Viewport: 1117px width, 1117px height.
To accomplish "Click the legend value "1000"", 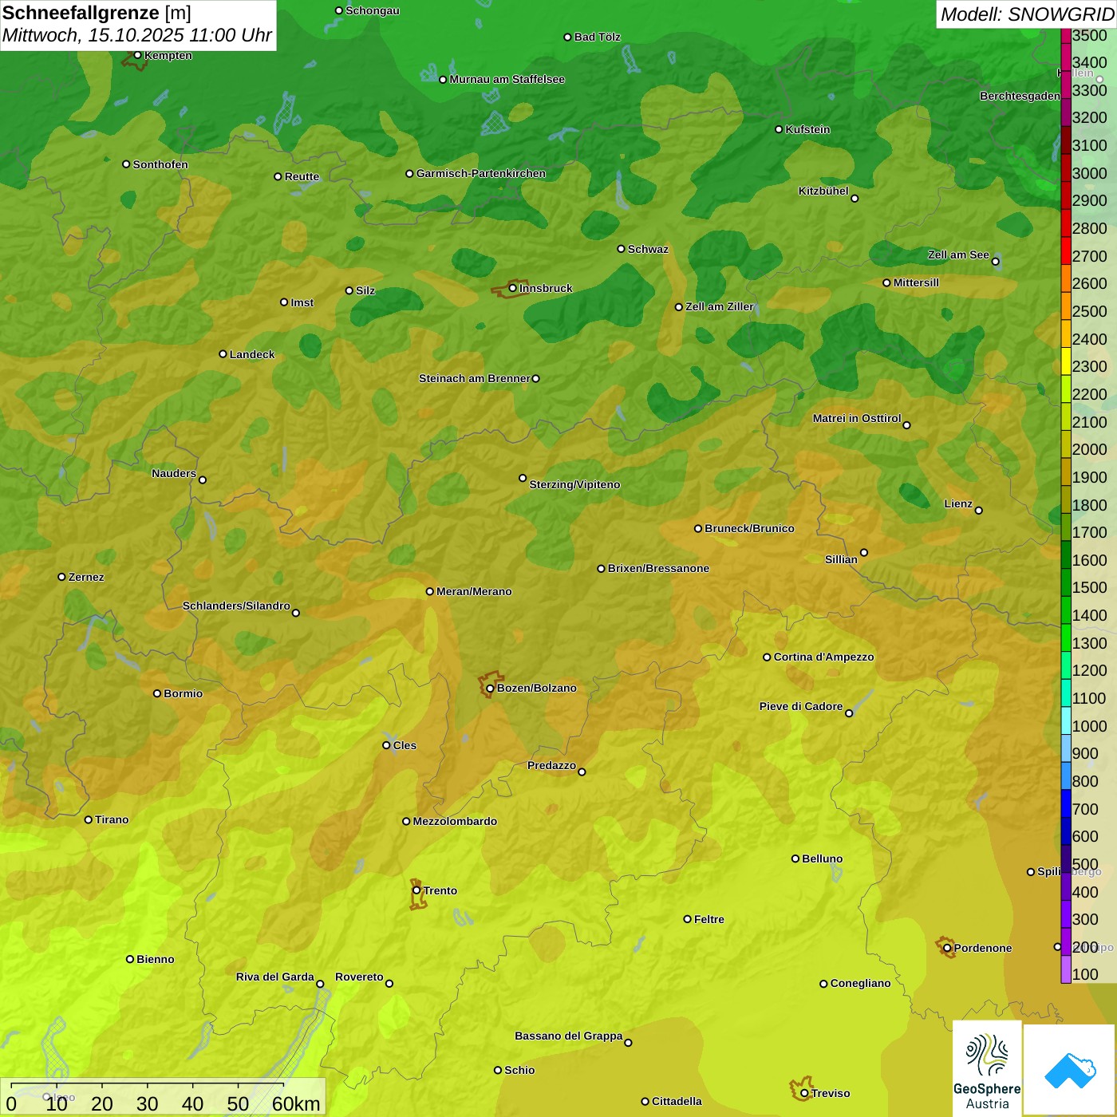I will (1090, 726).
